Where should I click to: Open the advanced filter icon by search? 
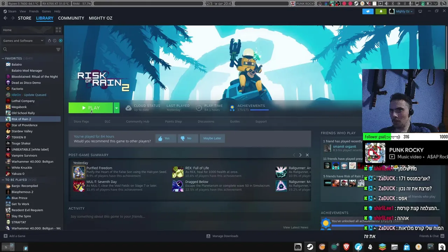coord(58,49)
